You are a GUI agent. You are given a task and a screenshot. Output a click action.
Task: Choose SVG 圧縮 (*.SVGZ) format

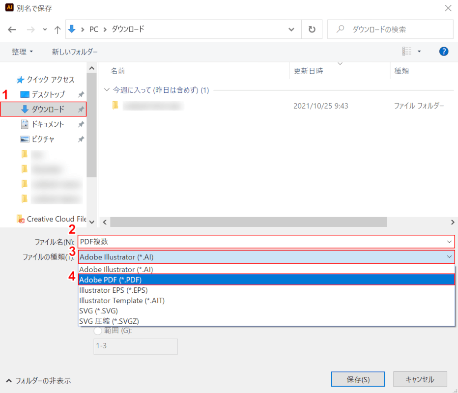[x=266, y=321]
